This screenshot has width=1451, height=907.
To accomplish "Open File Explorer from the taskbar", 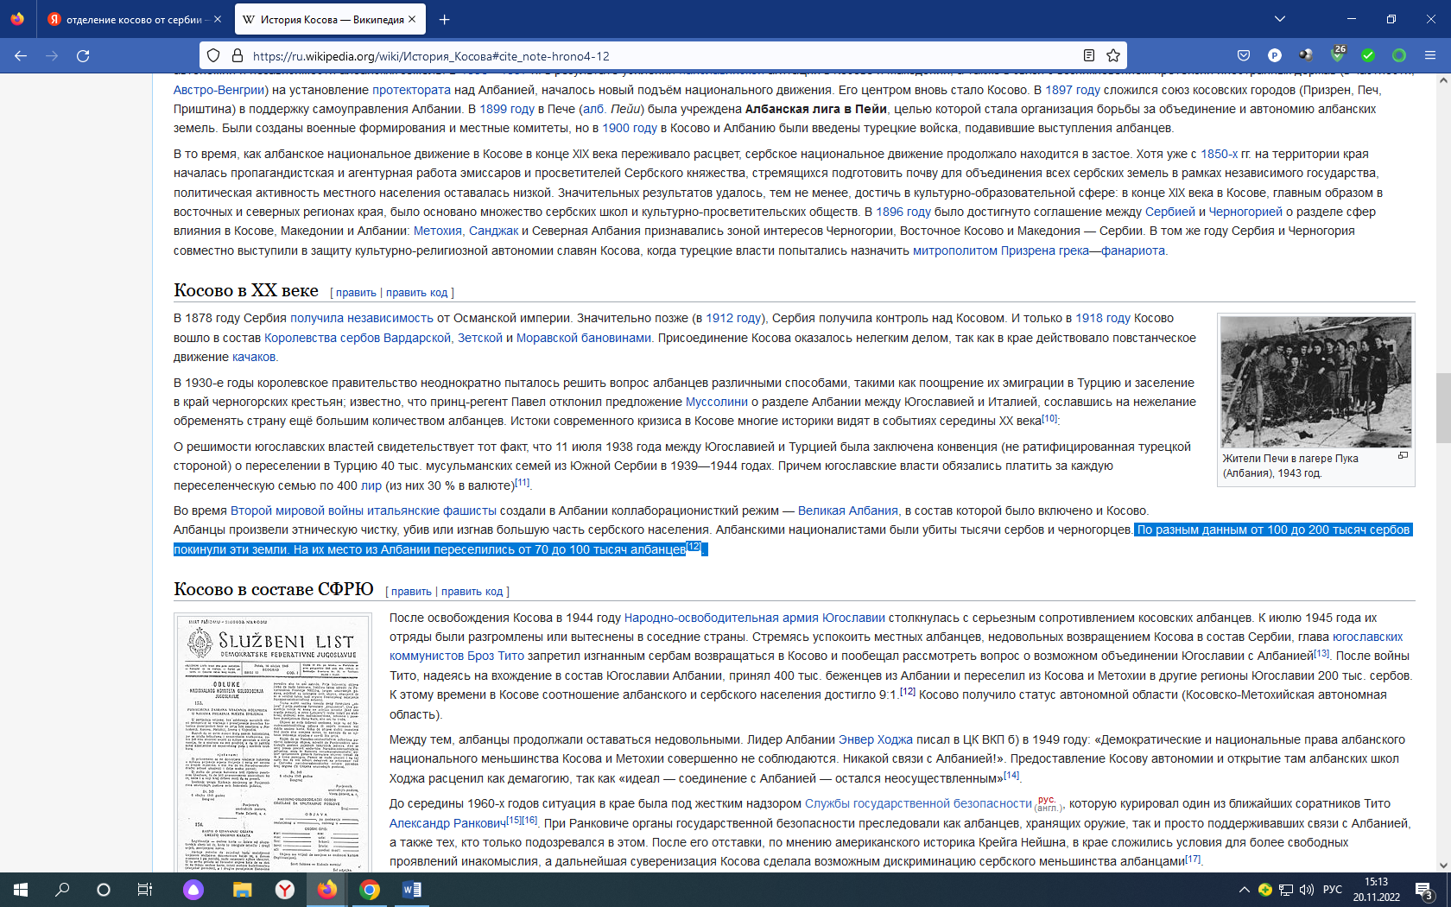I will click(x=242, y=890).
